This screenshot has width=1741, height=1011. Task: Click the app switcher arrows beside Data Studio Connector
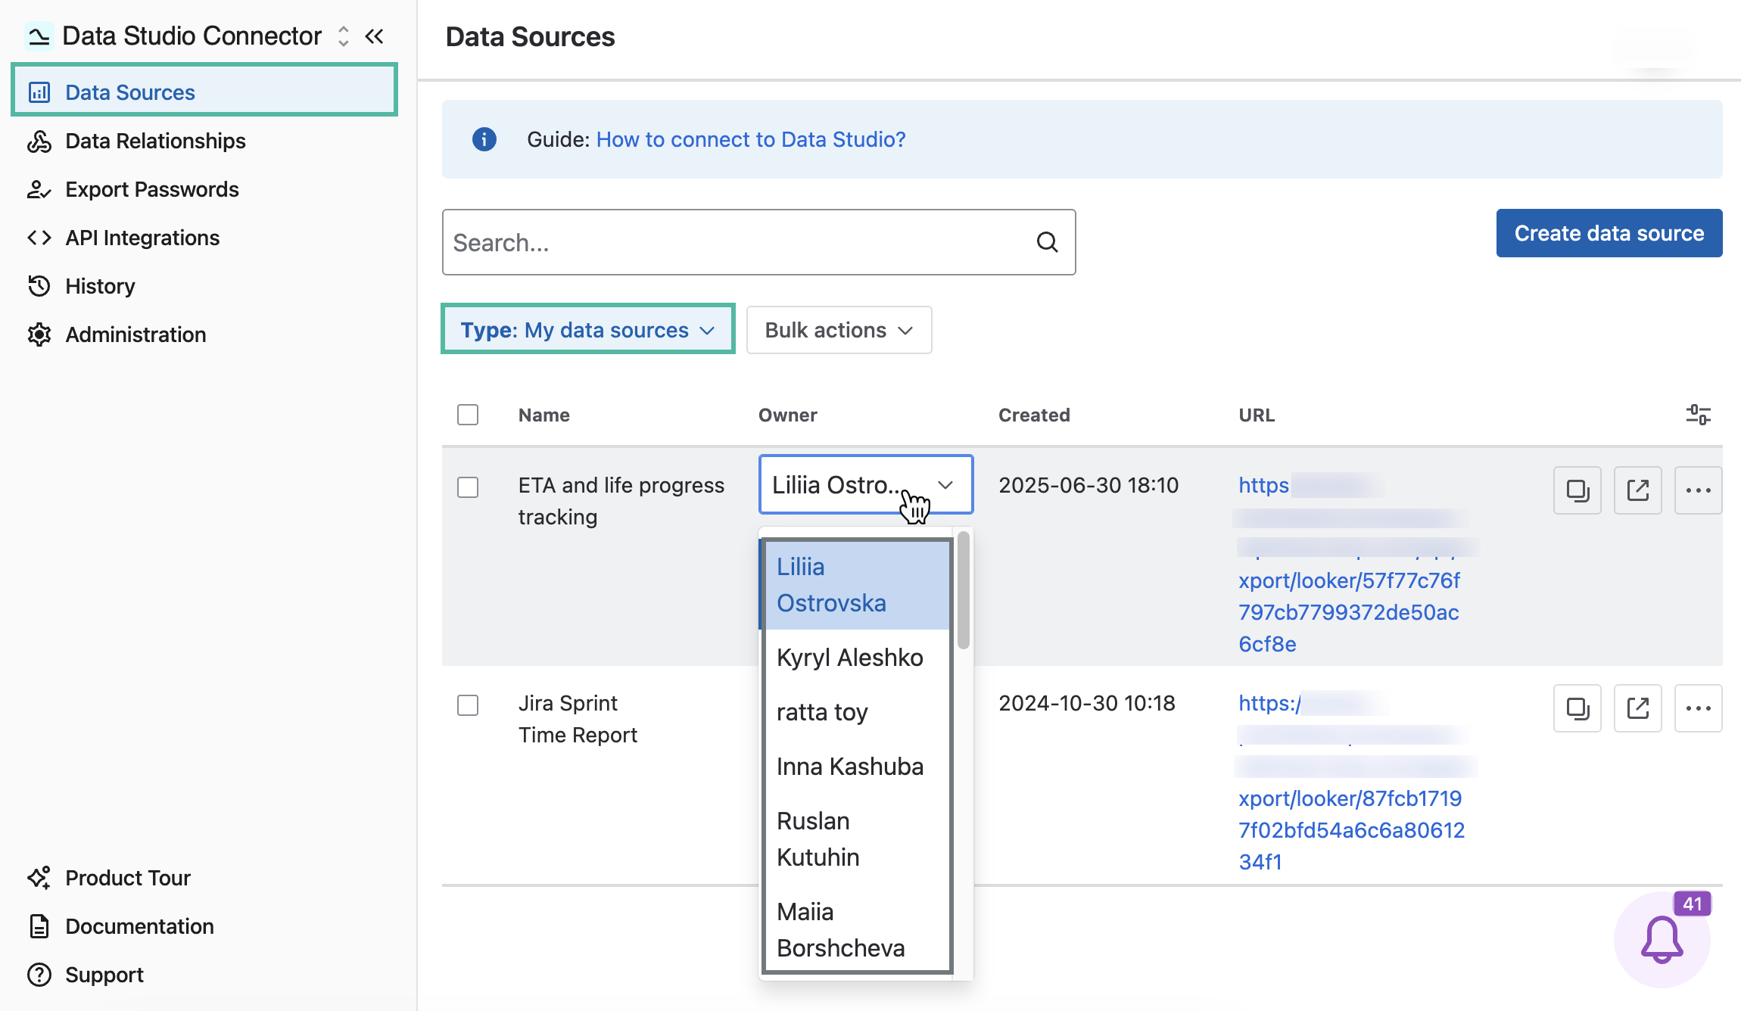point(344,36)
